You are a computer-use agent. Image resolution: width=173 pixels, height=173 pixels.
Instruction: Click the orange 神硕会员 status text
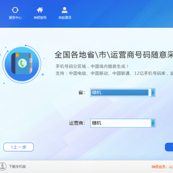point(162,167)
